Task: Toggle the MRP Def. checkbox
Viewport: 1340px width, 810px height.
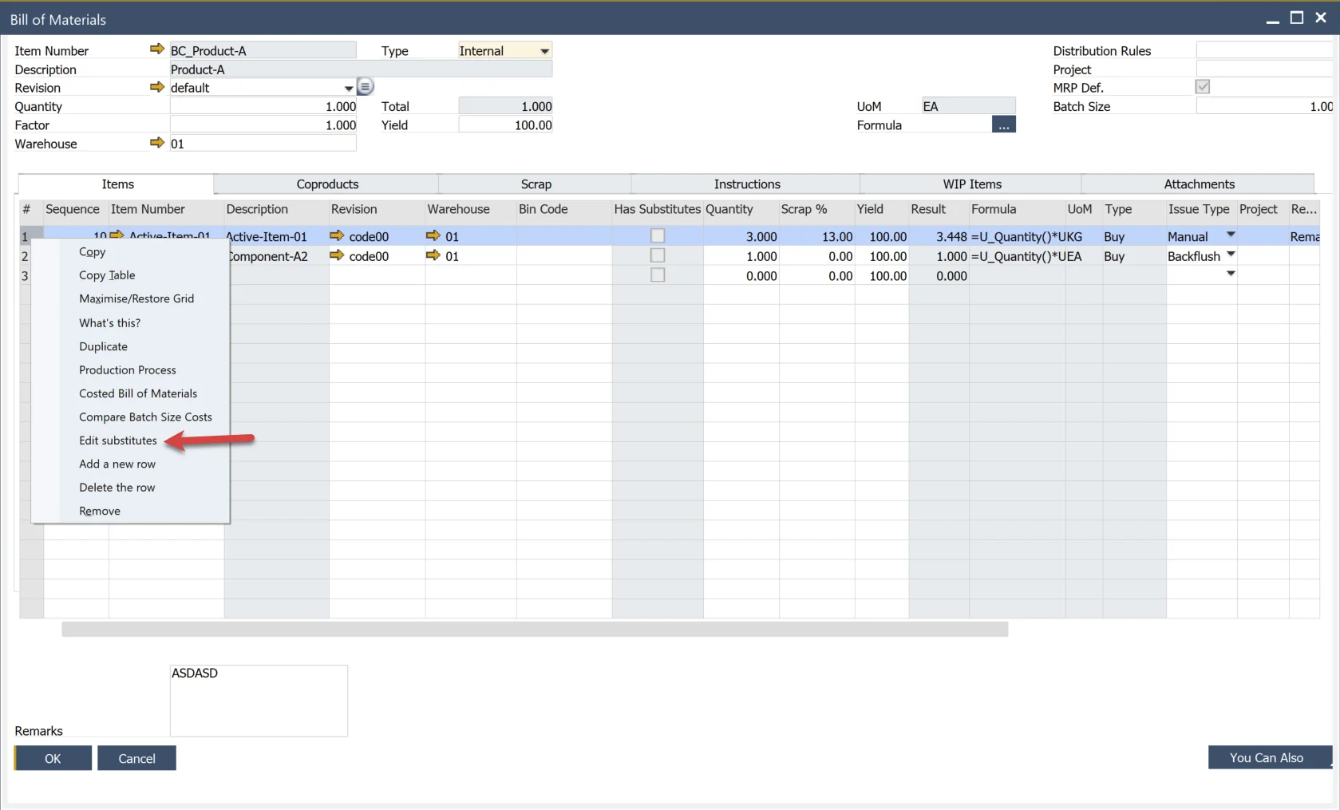Action: click(1202, 87)
